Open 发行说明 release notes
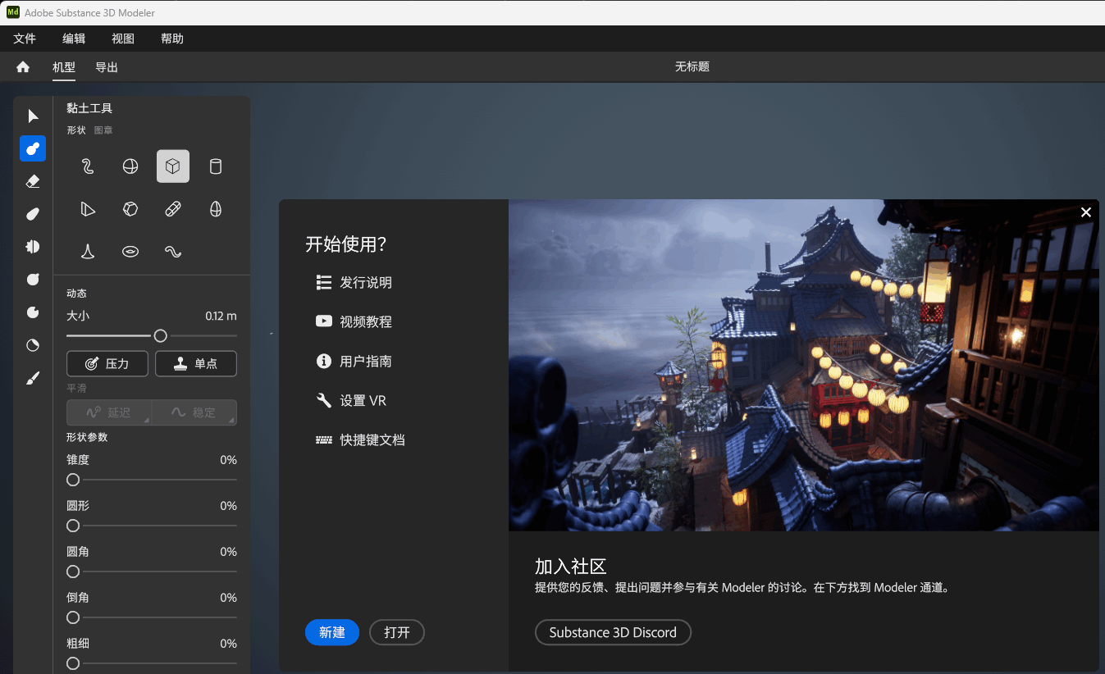This screenshot has width=1105, height=674. point(354,283)
